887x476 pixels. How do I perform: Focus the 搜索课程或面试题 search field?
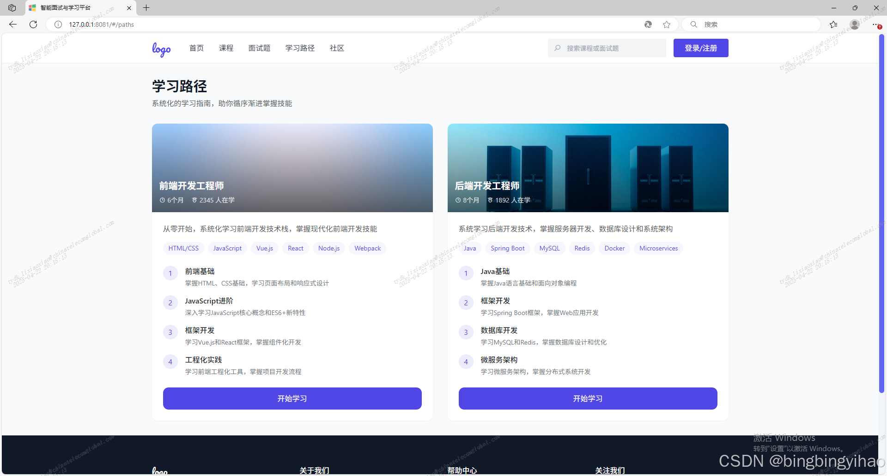click(607, 48)
